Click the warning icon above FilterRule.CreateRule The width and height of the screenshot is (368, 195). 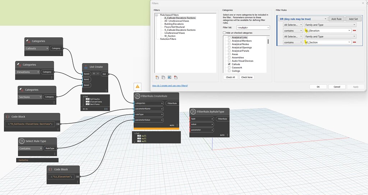(x=137, y=86)
